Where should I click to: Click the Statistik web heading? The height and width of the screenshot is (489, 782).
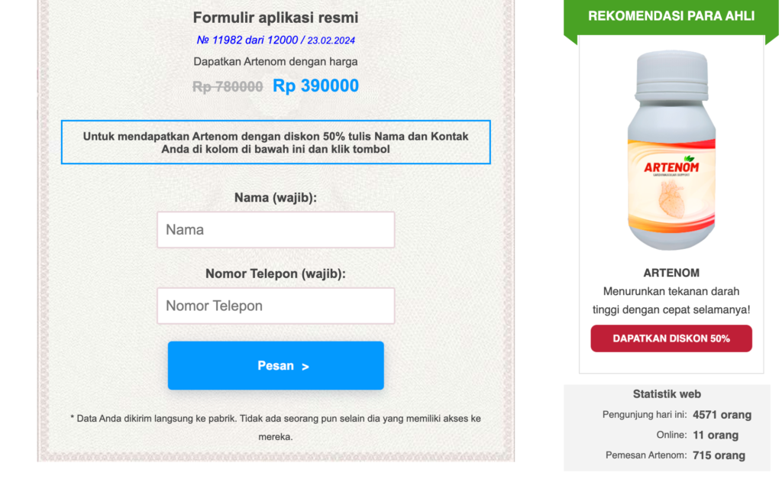click(667, 394)
